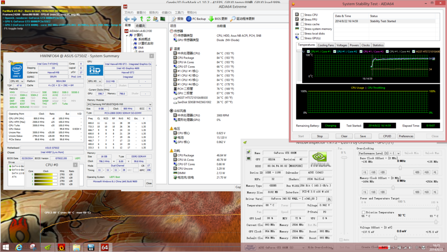Viewport: 447px width, 252px height.
Task: Enable the Stress GPU(s) checkbox
Action: click(303, 38)
